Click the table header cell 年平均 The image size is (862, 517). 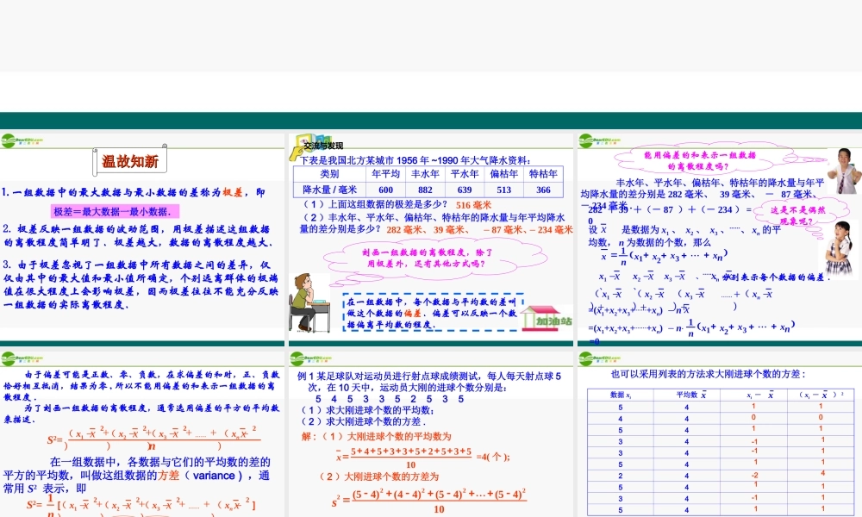point(385,173)
